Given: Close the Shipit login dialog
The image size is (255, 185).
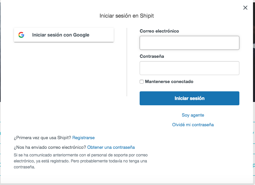Looking at the screenshot, I should (245, 8).
